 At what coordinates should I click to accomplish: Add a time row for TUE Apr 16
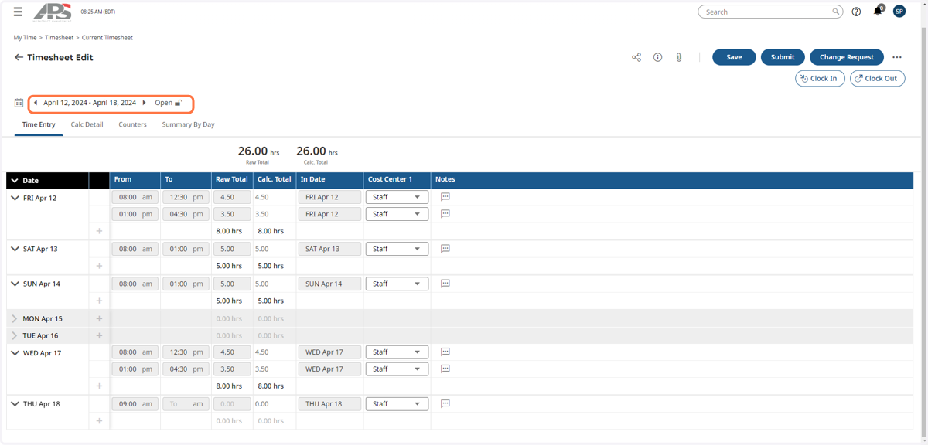tap(99, 335)
